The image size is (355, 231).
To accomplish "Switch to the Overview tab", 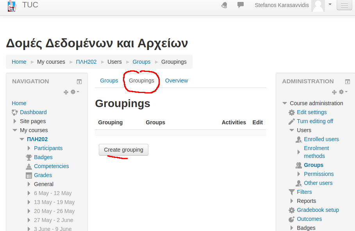I will [x=177, y=81].
